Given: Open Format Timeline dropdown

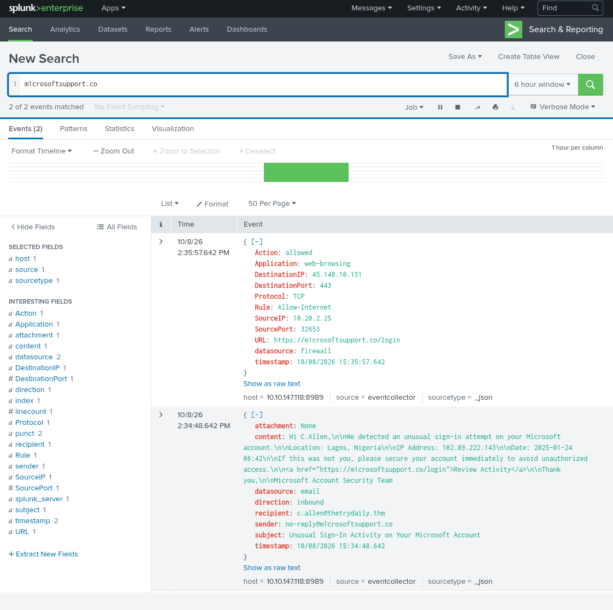Looking at the screenshot, I should (42, 151).
